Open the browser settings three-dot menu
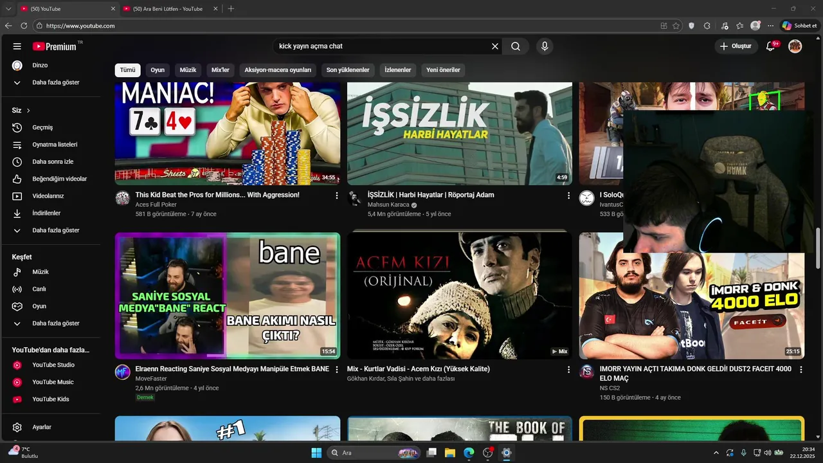The image size is (823, 463). point(771,26)
